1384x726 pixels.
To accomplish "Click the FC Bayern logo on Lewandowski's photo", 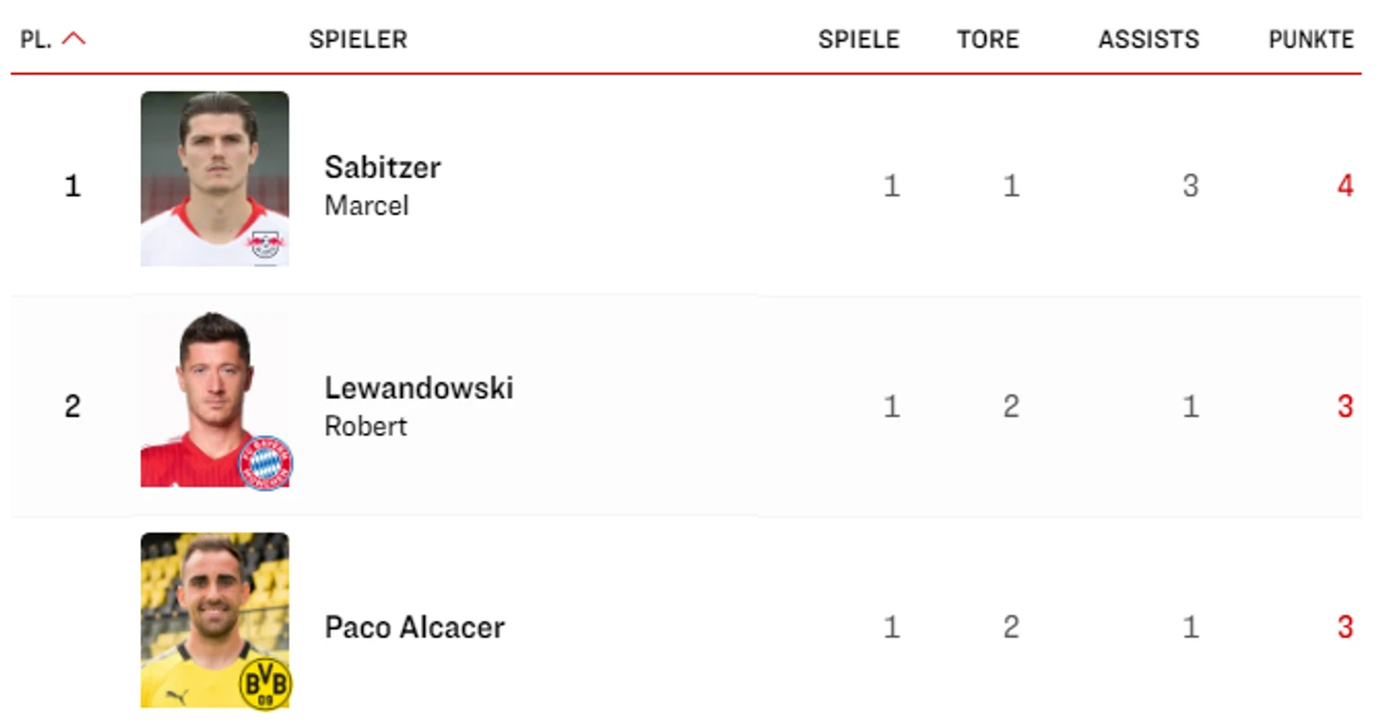I will tap(265, 463).
